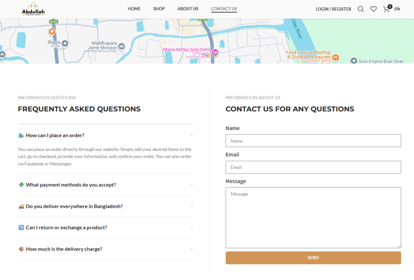Open the shopping cart icon
The image size is (414, 280).
pos(387,9)
